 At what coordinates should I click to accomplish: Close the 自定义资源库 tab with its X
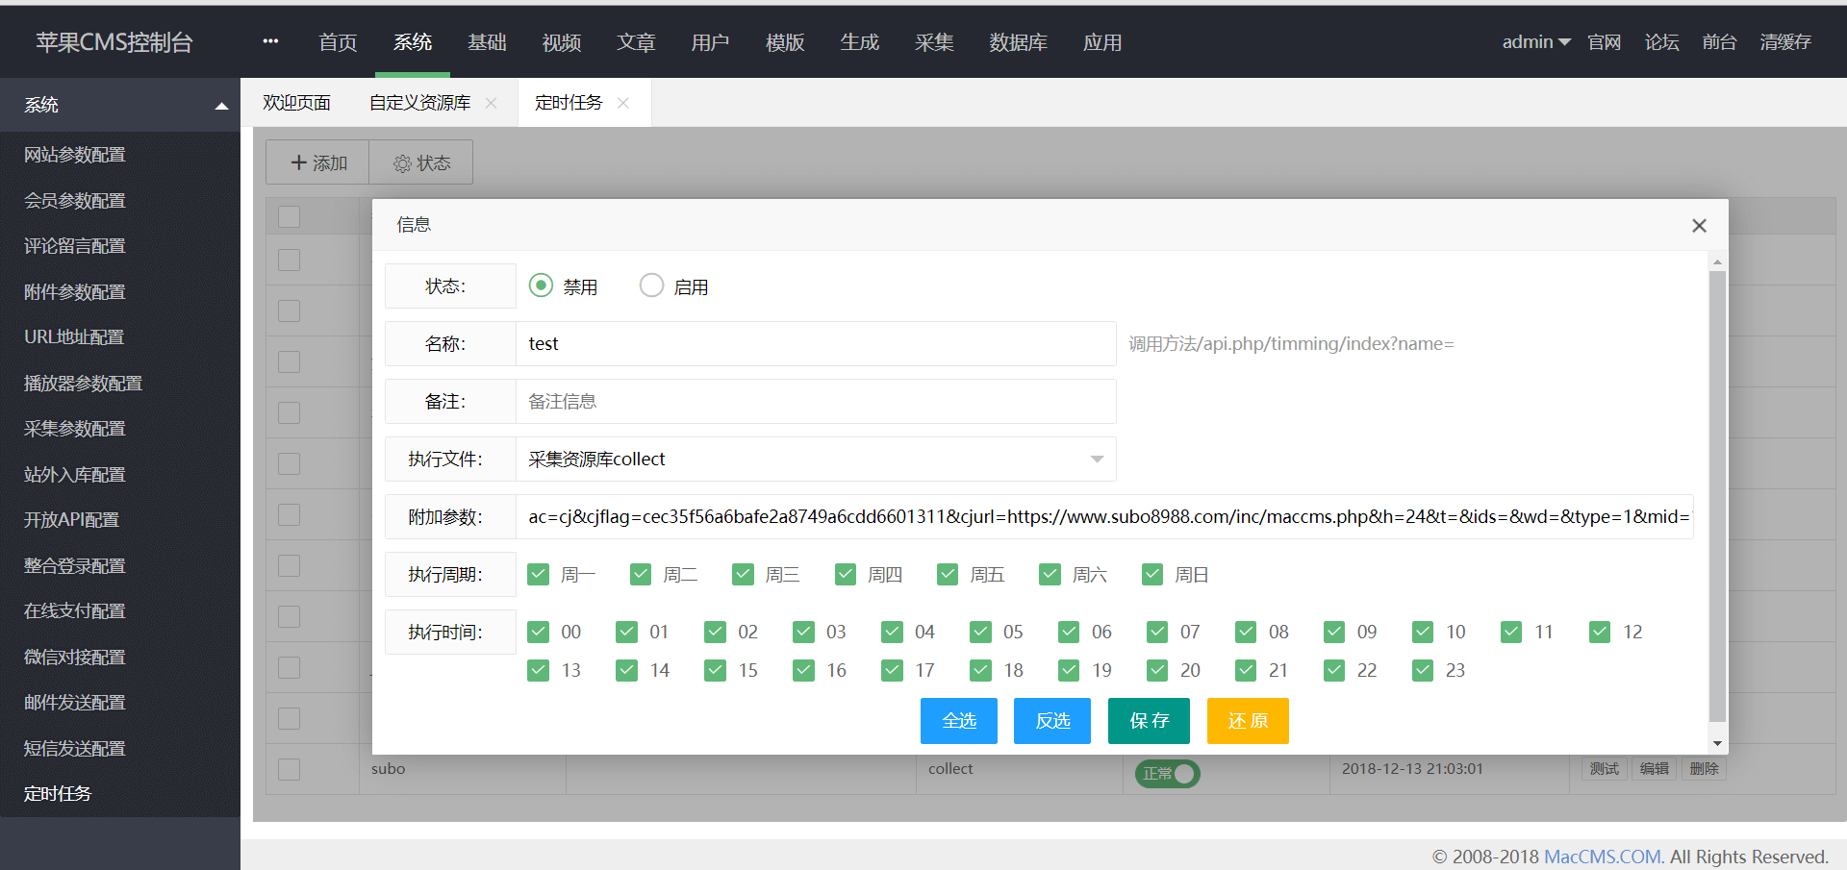[491, 103]
